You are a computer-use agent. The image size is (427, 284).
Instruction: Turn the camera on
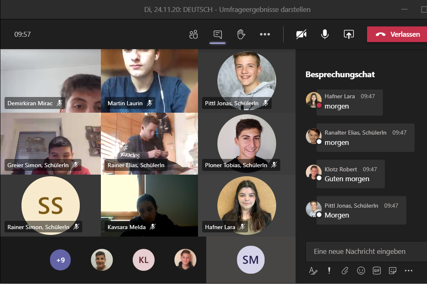301,34
